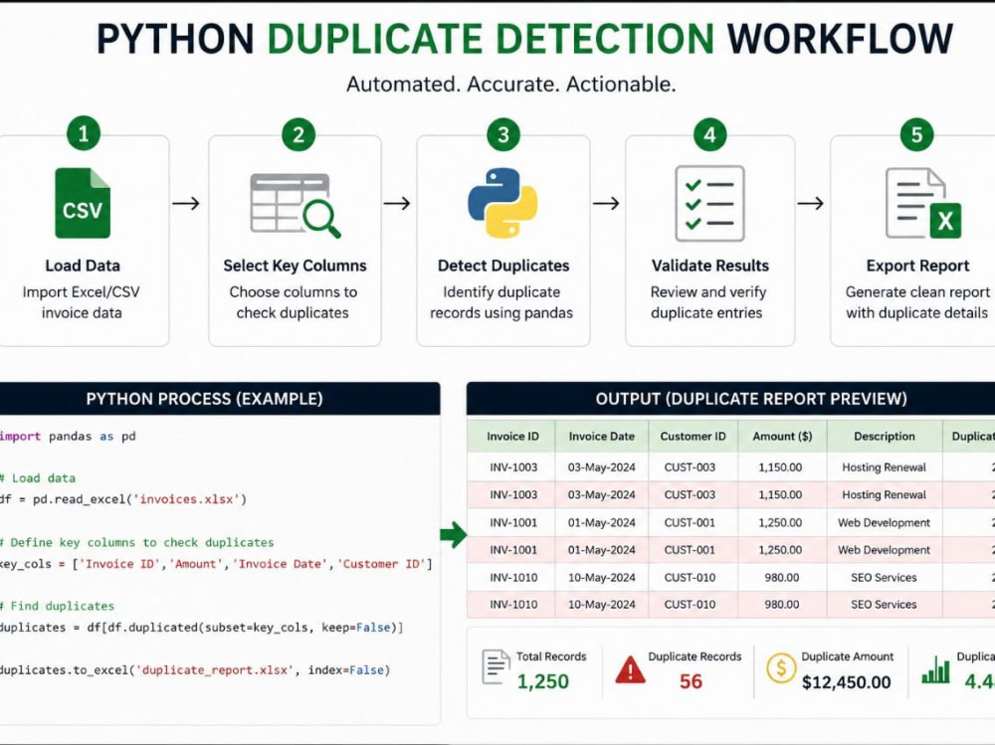Click the green step 1 number badge
This screenshot has height=745, width=995.
tap(84, 133)
